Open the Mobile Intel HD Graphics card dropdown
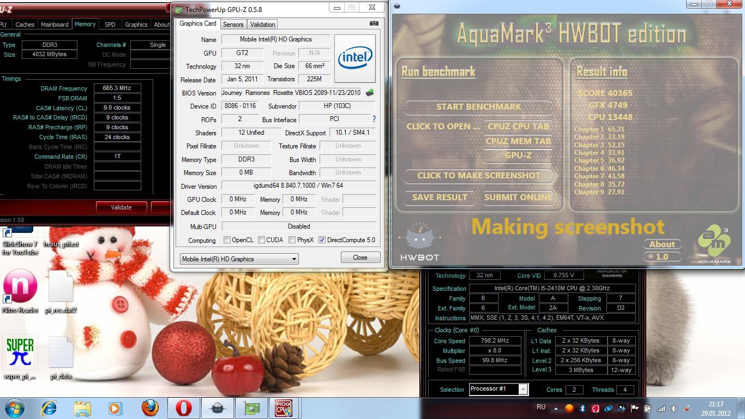 click(x=239, y=259)
